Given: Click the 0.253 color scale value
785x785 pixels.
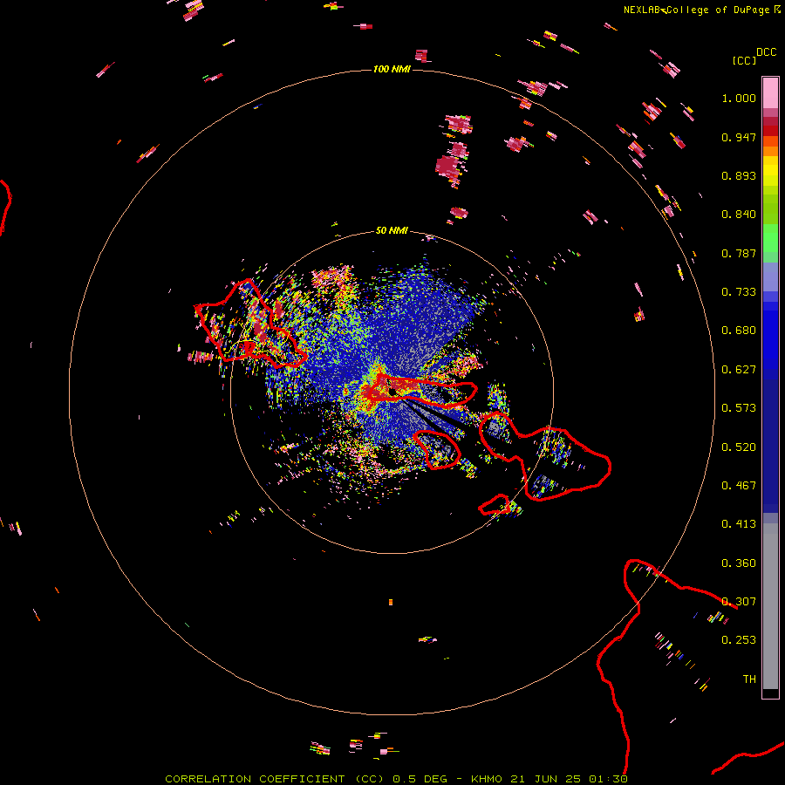Looking at the screenshot, I should (739, 640).
